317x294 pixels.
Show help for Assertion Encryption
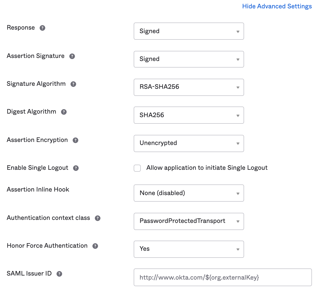point(75,140)
